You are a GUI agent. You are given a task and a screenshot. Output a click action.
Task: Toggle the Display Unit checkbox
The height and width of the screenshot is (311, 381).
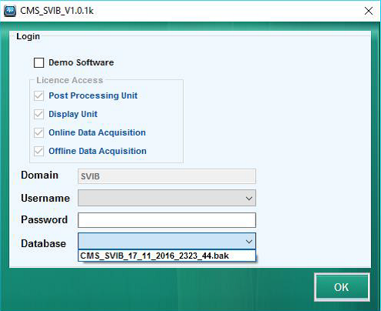pyautogui.click(x=38, y=115)
